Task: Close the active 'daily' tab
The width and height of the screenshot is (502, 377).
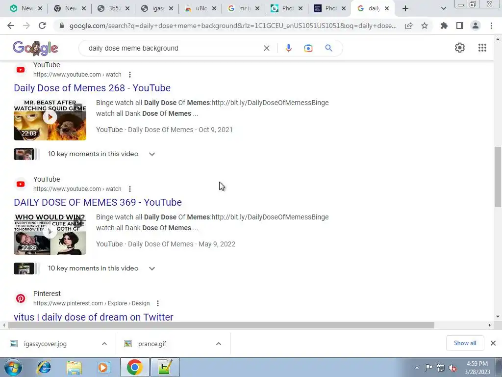Action: (387, 8)
